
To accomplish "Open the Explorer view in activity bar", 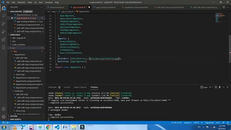I will pyautogui.click(x=4, y=8).
